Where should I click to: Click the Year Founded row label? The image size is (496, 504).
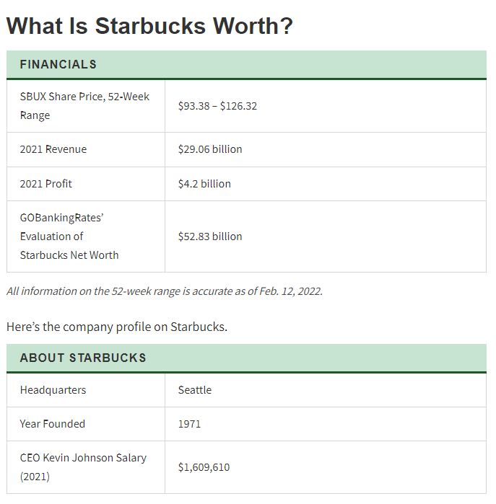[52, 424]
